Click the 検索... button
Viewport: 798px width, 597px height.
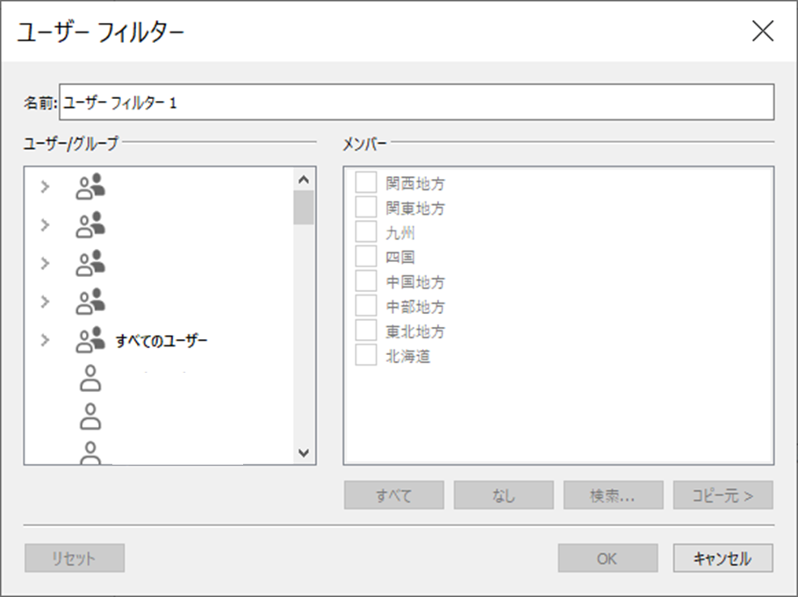tap(613, 495)
